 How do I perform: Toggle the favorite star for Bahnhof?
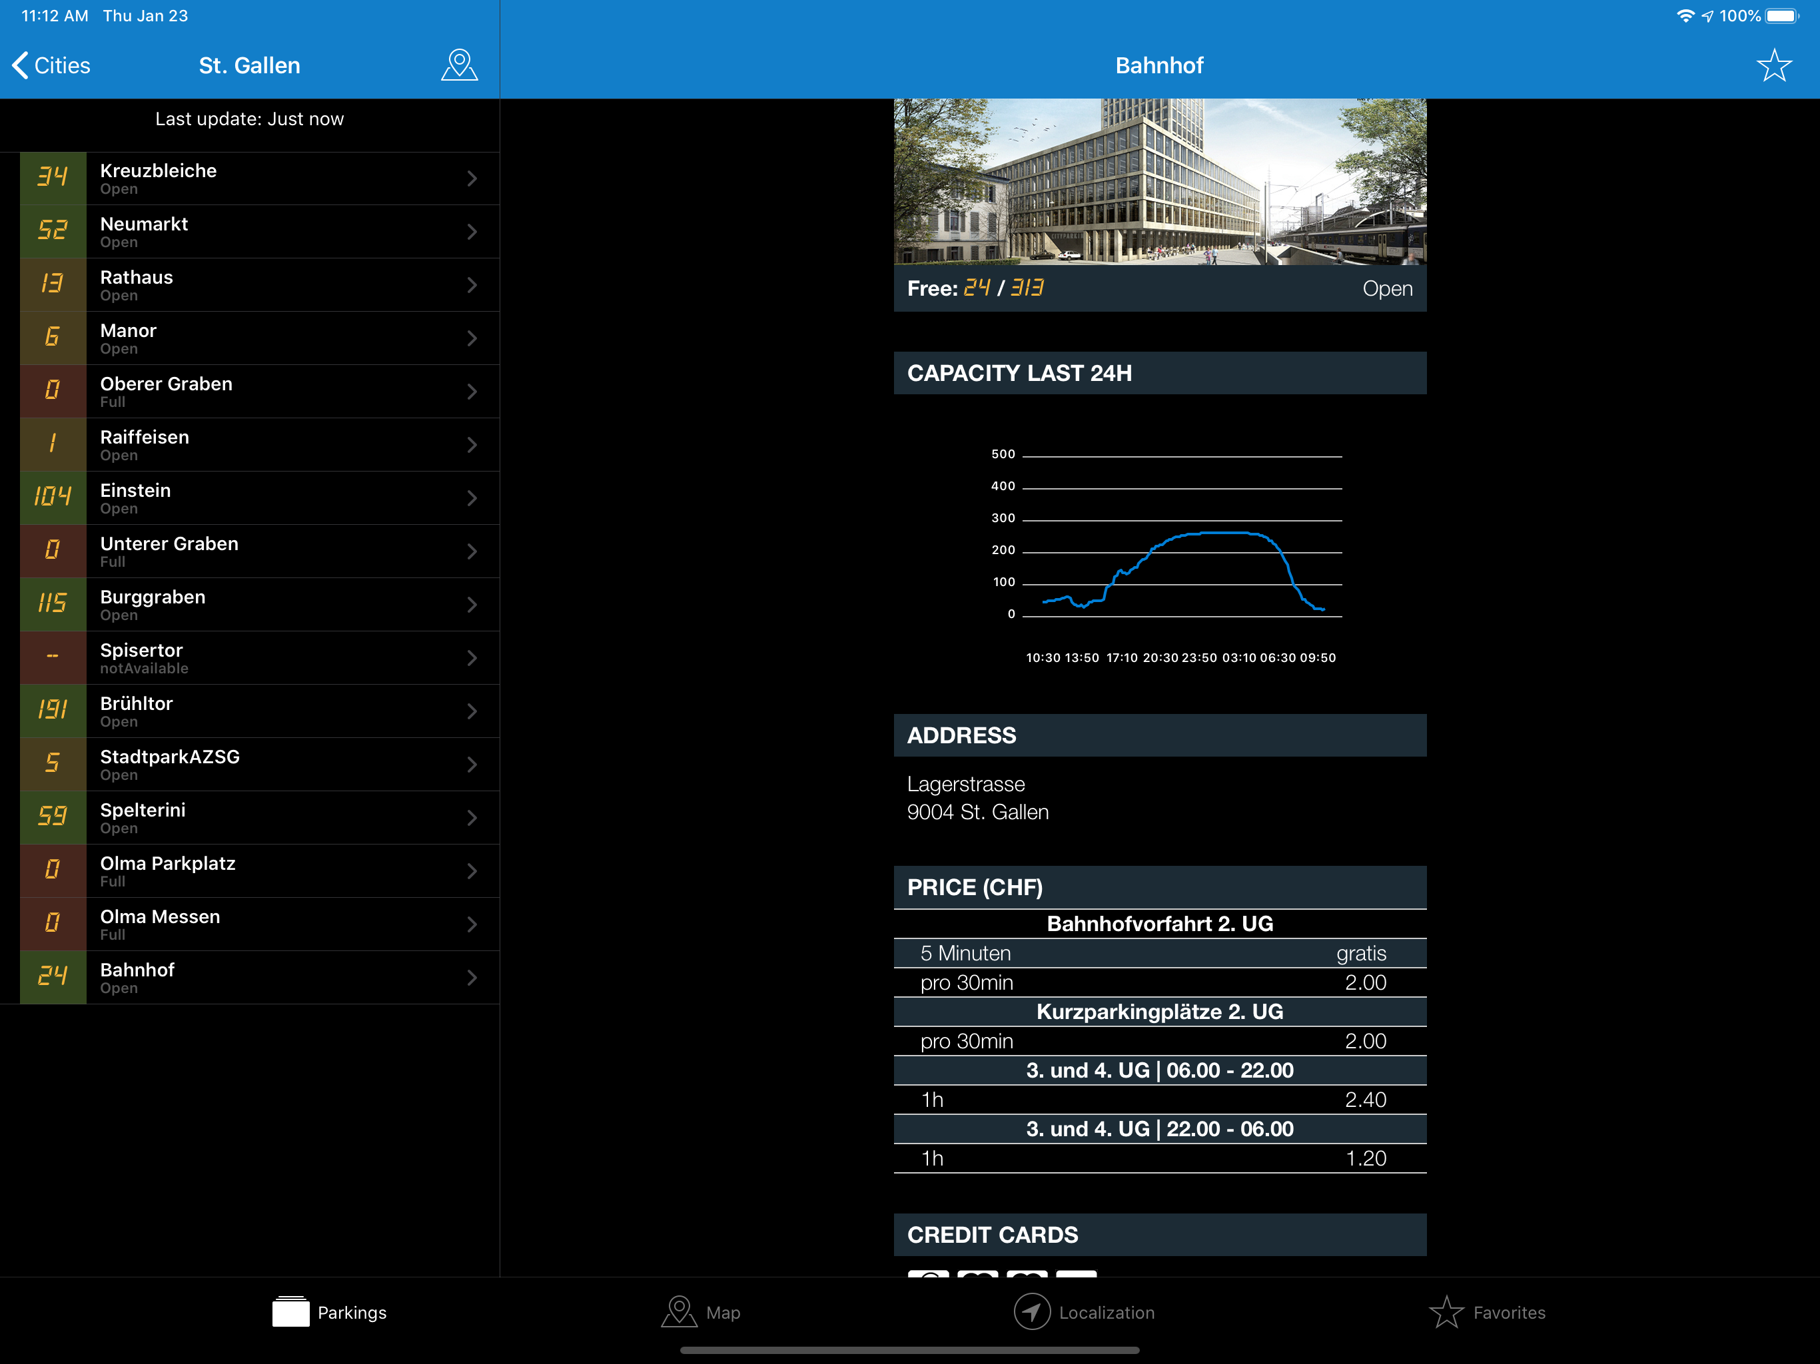tap(1774, 65)
